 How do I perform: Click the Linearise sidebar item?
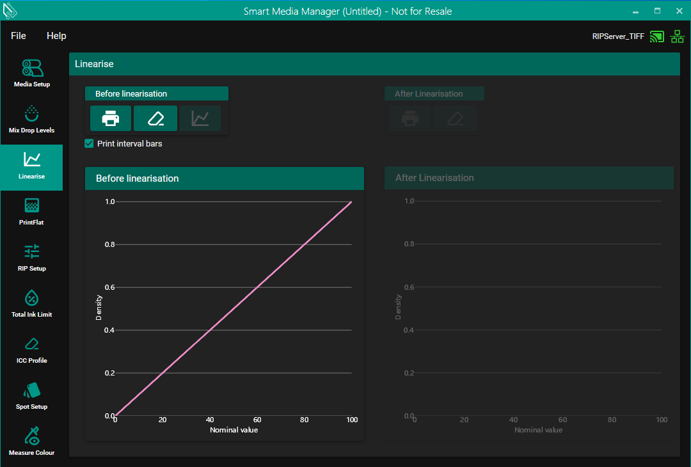[31, 166]
